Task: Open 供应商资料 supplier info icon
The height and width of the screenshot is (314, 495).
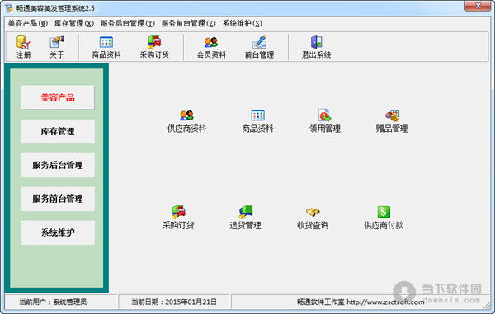Action: 186,121
